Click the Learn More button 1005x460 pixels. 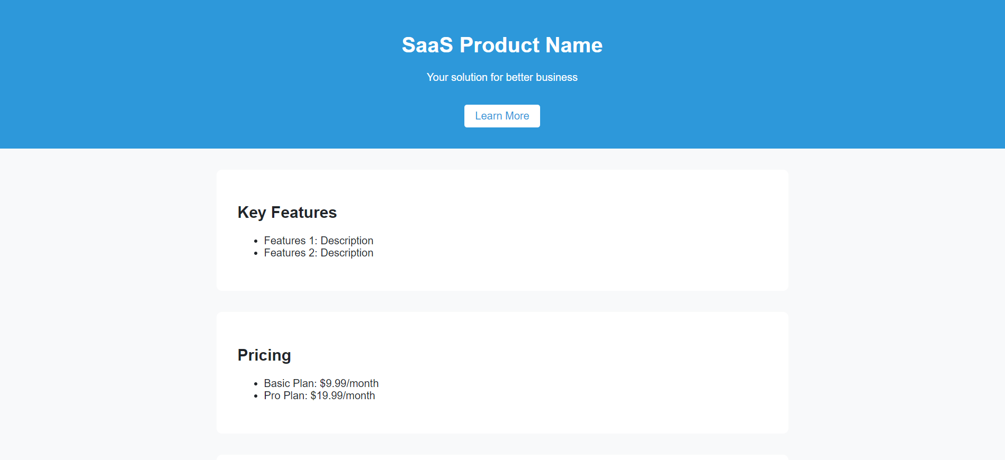[x=502, y=116]
